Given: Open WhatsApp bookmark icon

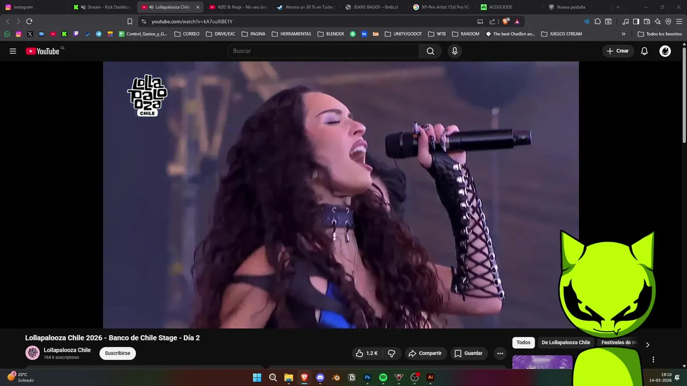Looking at the screenshot, I should (x=7, y=34).
